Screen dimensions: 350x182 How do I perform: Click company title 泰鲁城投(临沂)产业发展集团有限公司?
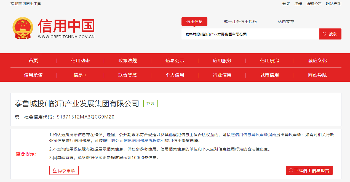click(x=77, y=104)
